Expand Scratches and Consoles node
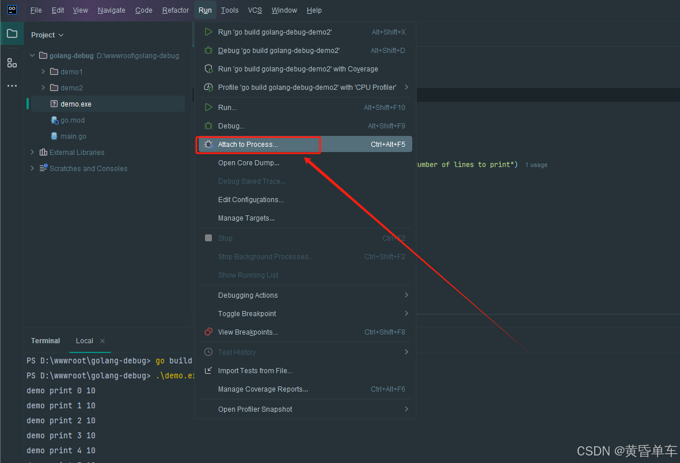 32,168
